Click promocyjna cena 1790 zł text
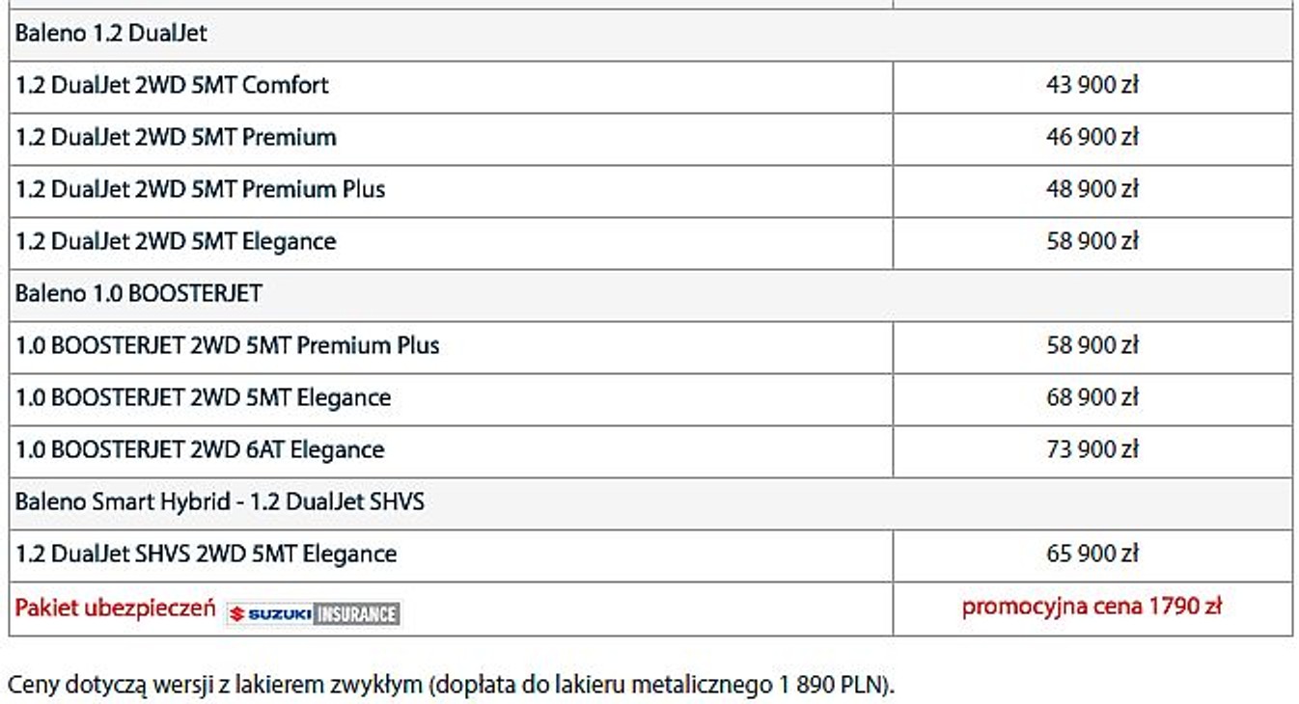This screenshot has width=1299, height=704. (1092, 607)
